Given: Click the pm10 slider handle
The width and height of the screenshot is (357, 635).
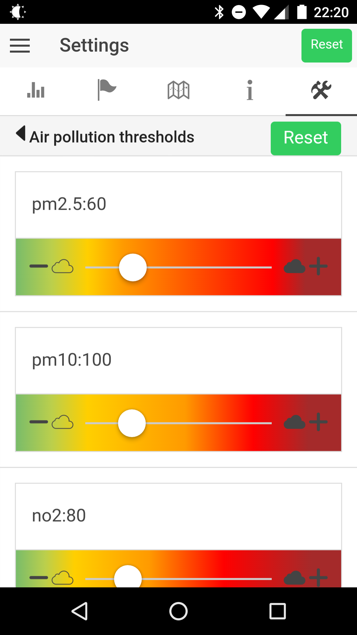Looking at the screenshot, I should (132, 423).
